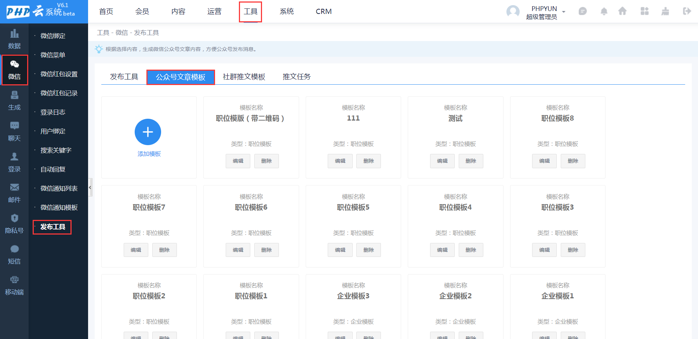The width and height of the screenshot is (698, 339).
Task: Click the blue plus add-template icon
Action: (x=148, y=132)
